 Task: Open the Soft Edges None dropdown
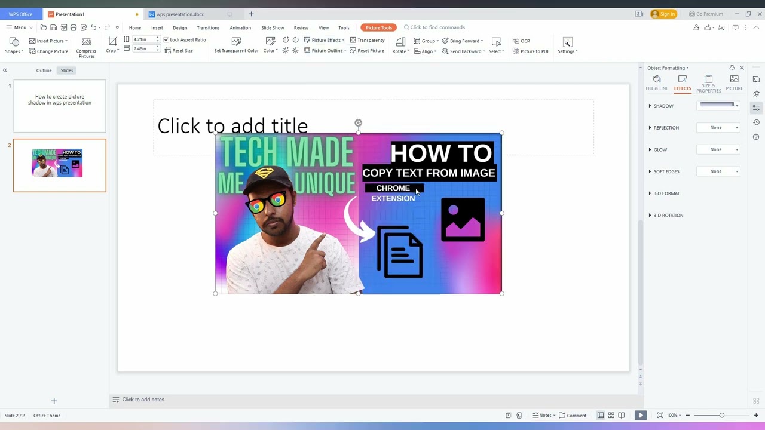tap(719, 171)
